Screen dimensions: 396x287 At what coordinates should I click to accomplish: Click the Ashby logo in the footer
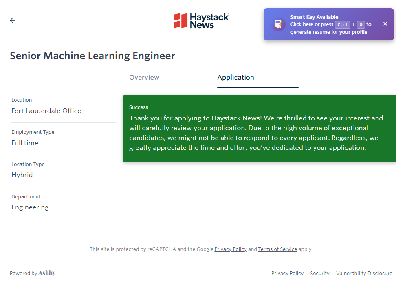pos(47,273)
